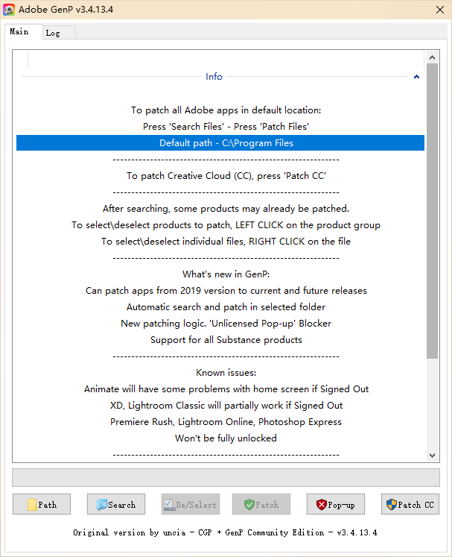The width and height of the screenshot is (452, 557).
Task: Select the 'Known issues:' line in the list
Action: [x=226, y=373]
